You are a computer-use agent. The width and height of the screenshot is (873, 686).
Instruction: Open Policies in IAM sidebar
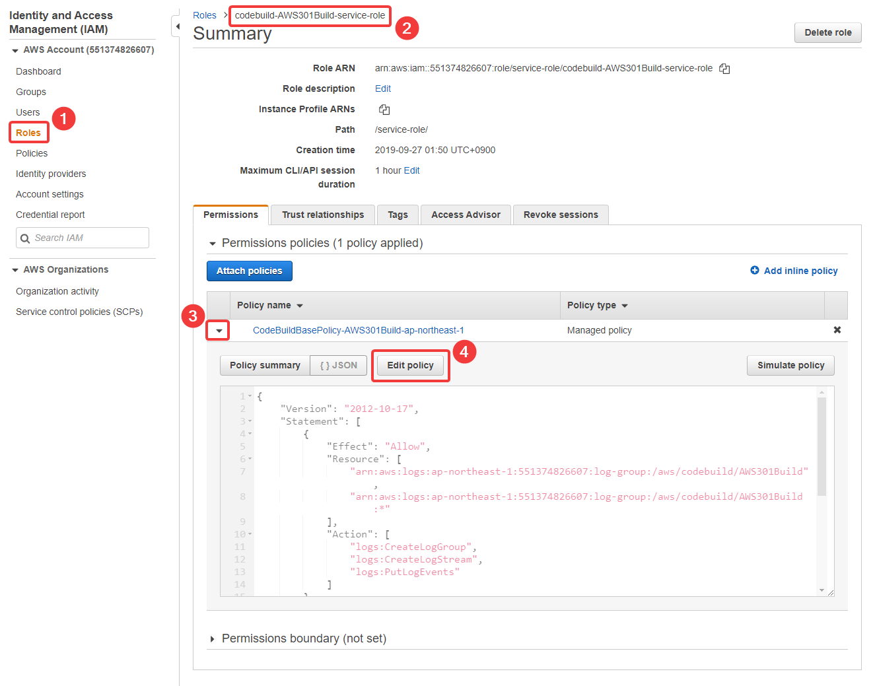(x=32, y=153)
